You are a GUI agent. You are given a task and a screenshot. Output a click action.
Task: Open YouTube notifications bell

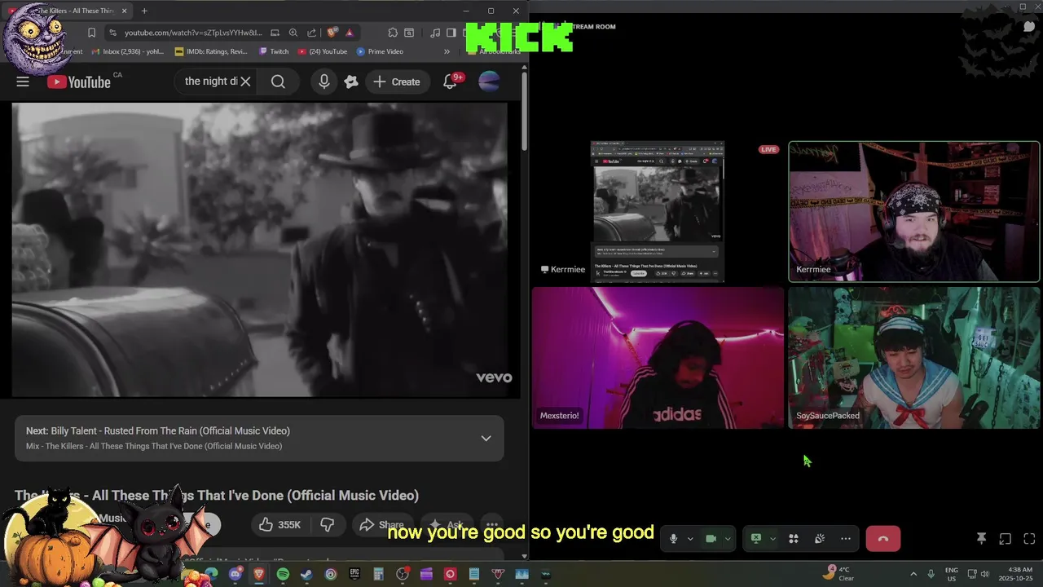click(x=450, y=82)
